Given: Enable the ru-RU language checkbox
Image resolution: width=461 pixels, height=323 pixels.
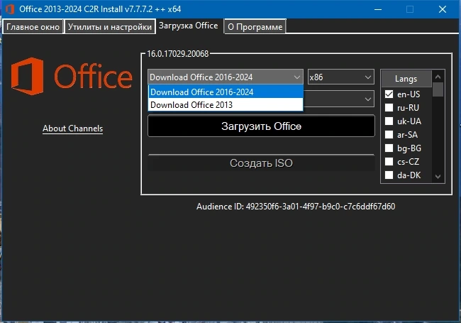Looking at the screenshot, I should pyautogui.click(x=389, y=108).
